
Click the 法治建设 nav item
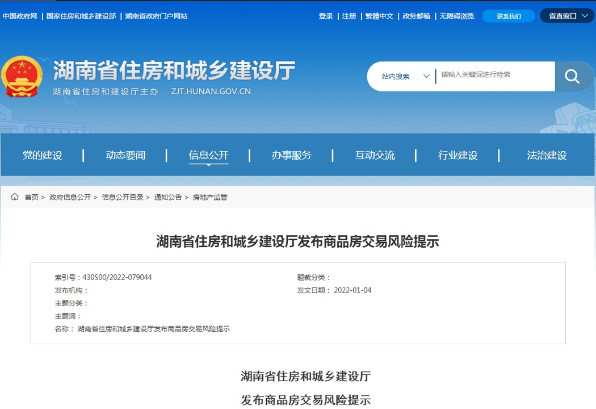click(x=547, y=155)
